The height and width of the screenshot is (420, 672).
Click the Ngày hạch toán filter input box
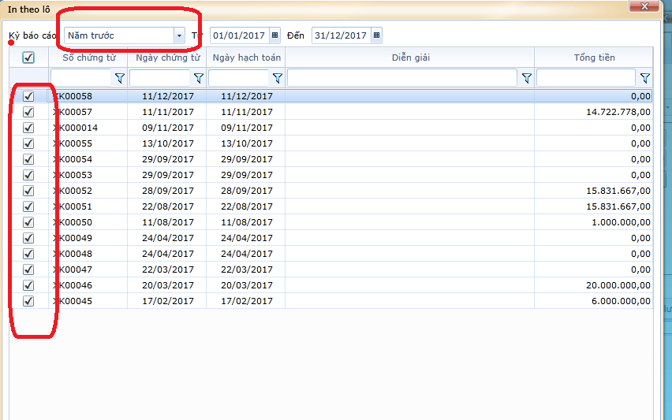pos(239,78)
